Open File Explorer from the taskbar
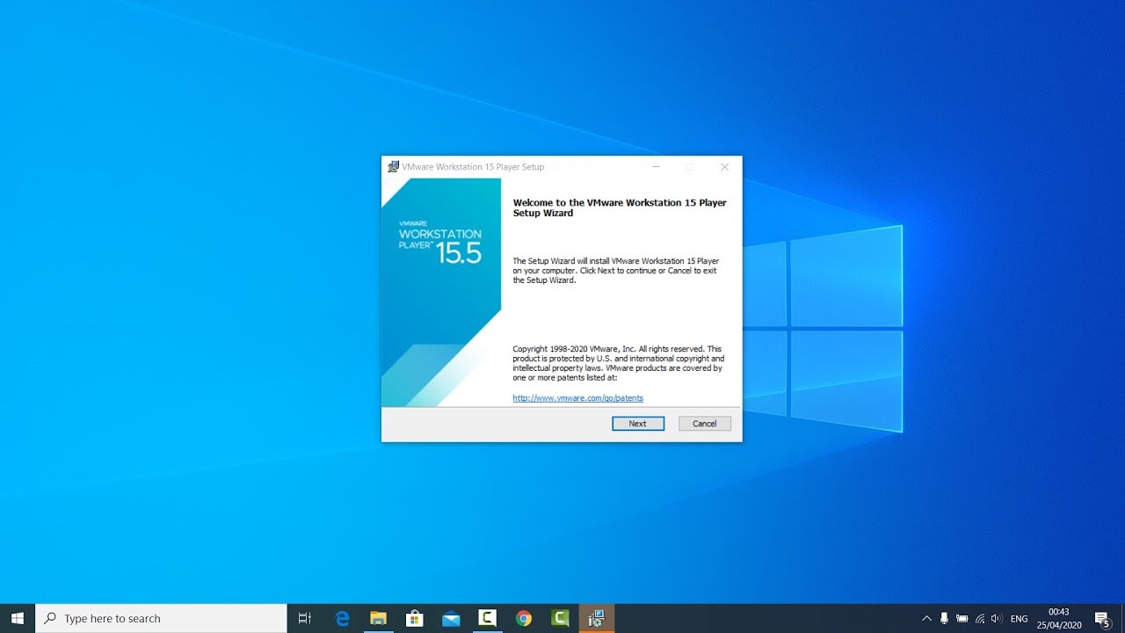 [379, 618]
